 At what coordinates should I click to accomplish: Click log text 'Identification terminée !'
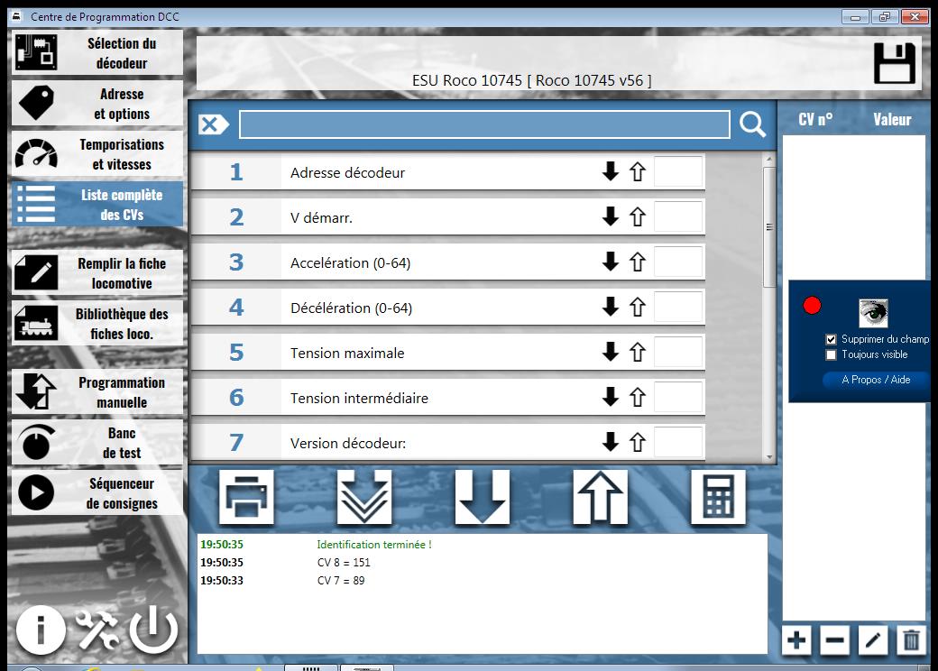coord(374,544)
